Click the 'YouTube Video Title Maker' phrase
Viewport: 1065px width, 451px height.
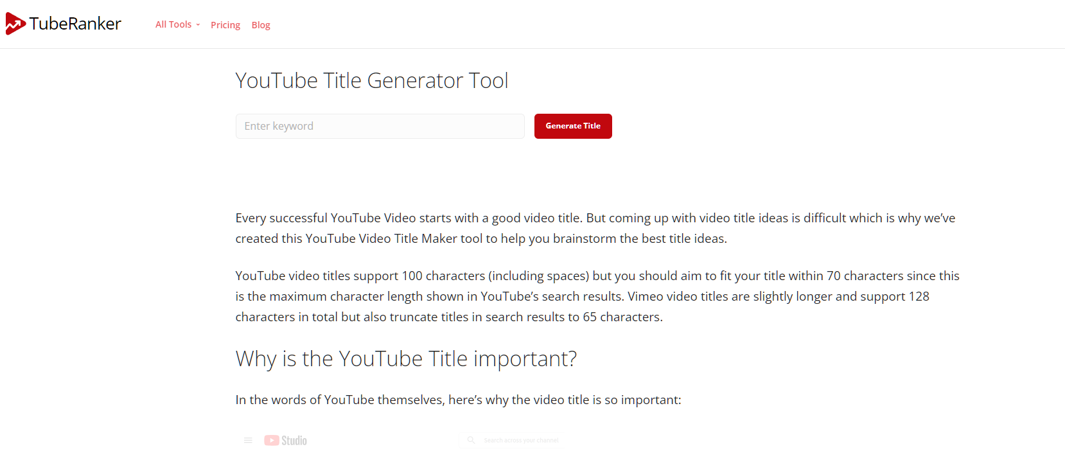(x=393, y=239)
